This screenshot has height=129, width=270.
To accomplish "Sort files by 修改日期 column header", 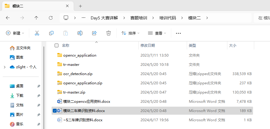I will [148, 46].
